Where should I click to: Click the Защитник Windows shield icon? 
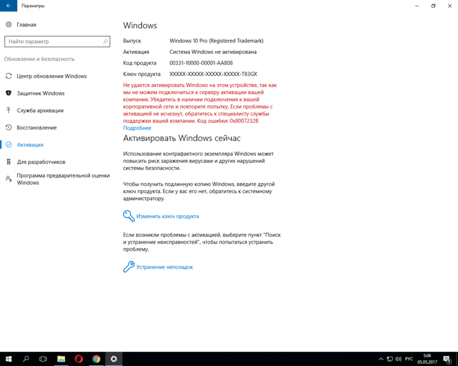[x=9, y=93]
